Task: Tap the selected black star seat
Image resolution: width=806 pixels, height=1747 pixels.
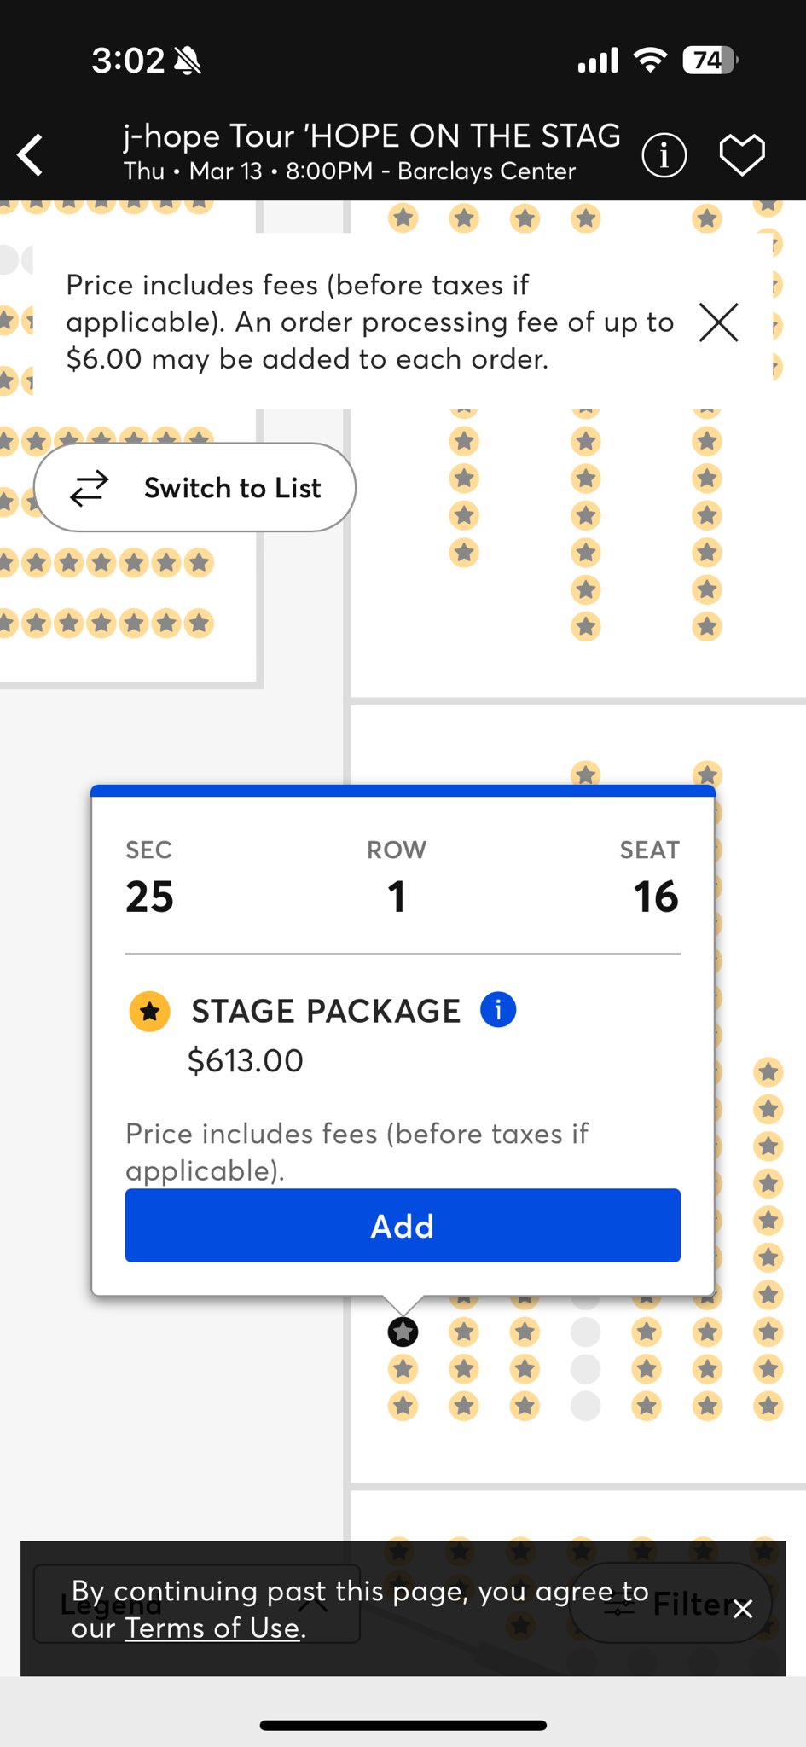Action: coord(403,1332)
